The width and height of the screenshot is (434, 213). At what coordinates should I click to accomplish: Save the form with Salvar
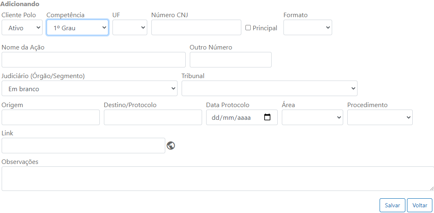tap(393, 205)
